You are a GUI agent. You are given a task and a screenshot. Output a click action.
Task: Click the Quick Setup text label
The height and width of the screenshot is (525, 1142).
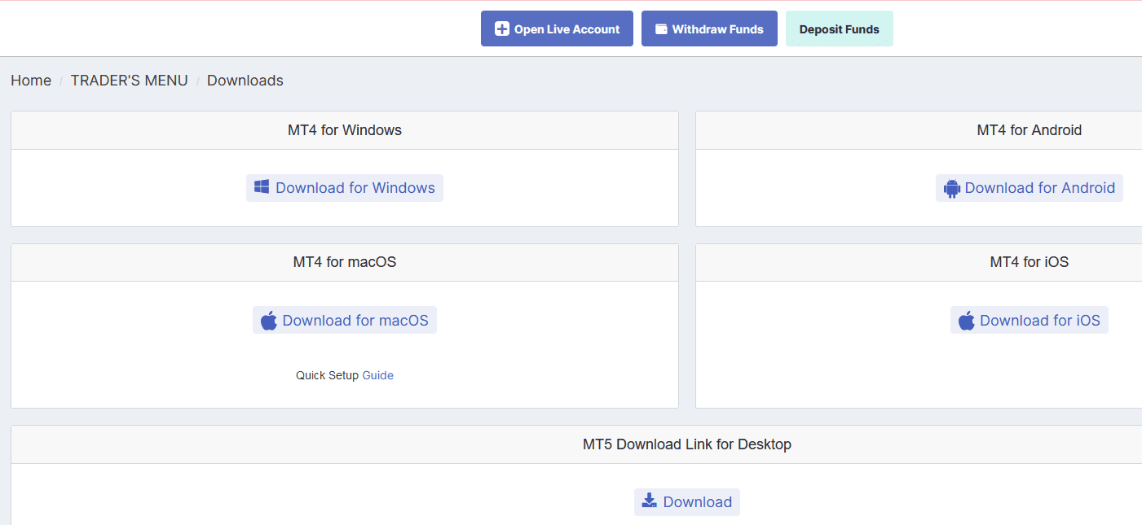pyautogui.click(x=328, y=375)
